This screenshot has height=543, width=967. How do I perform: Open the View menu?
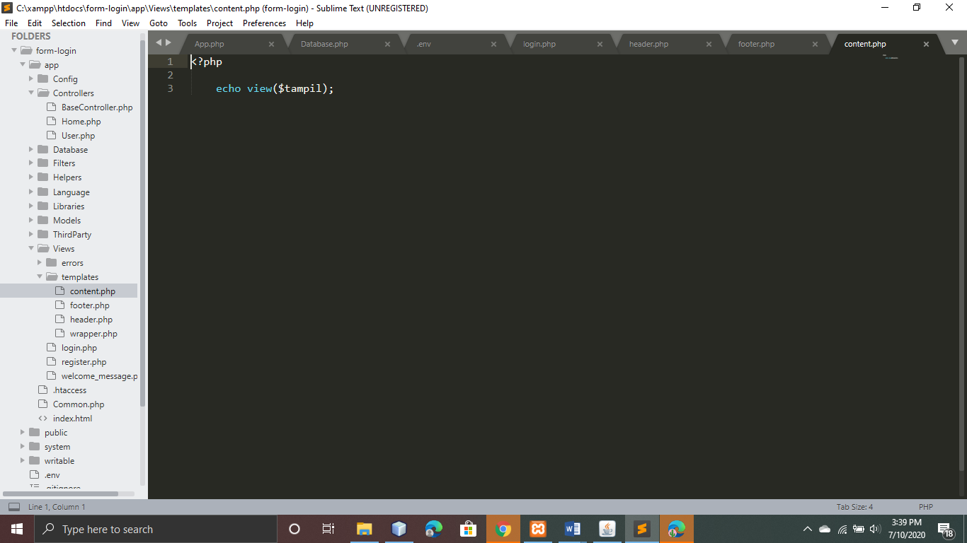[130, 23]
